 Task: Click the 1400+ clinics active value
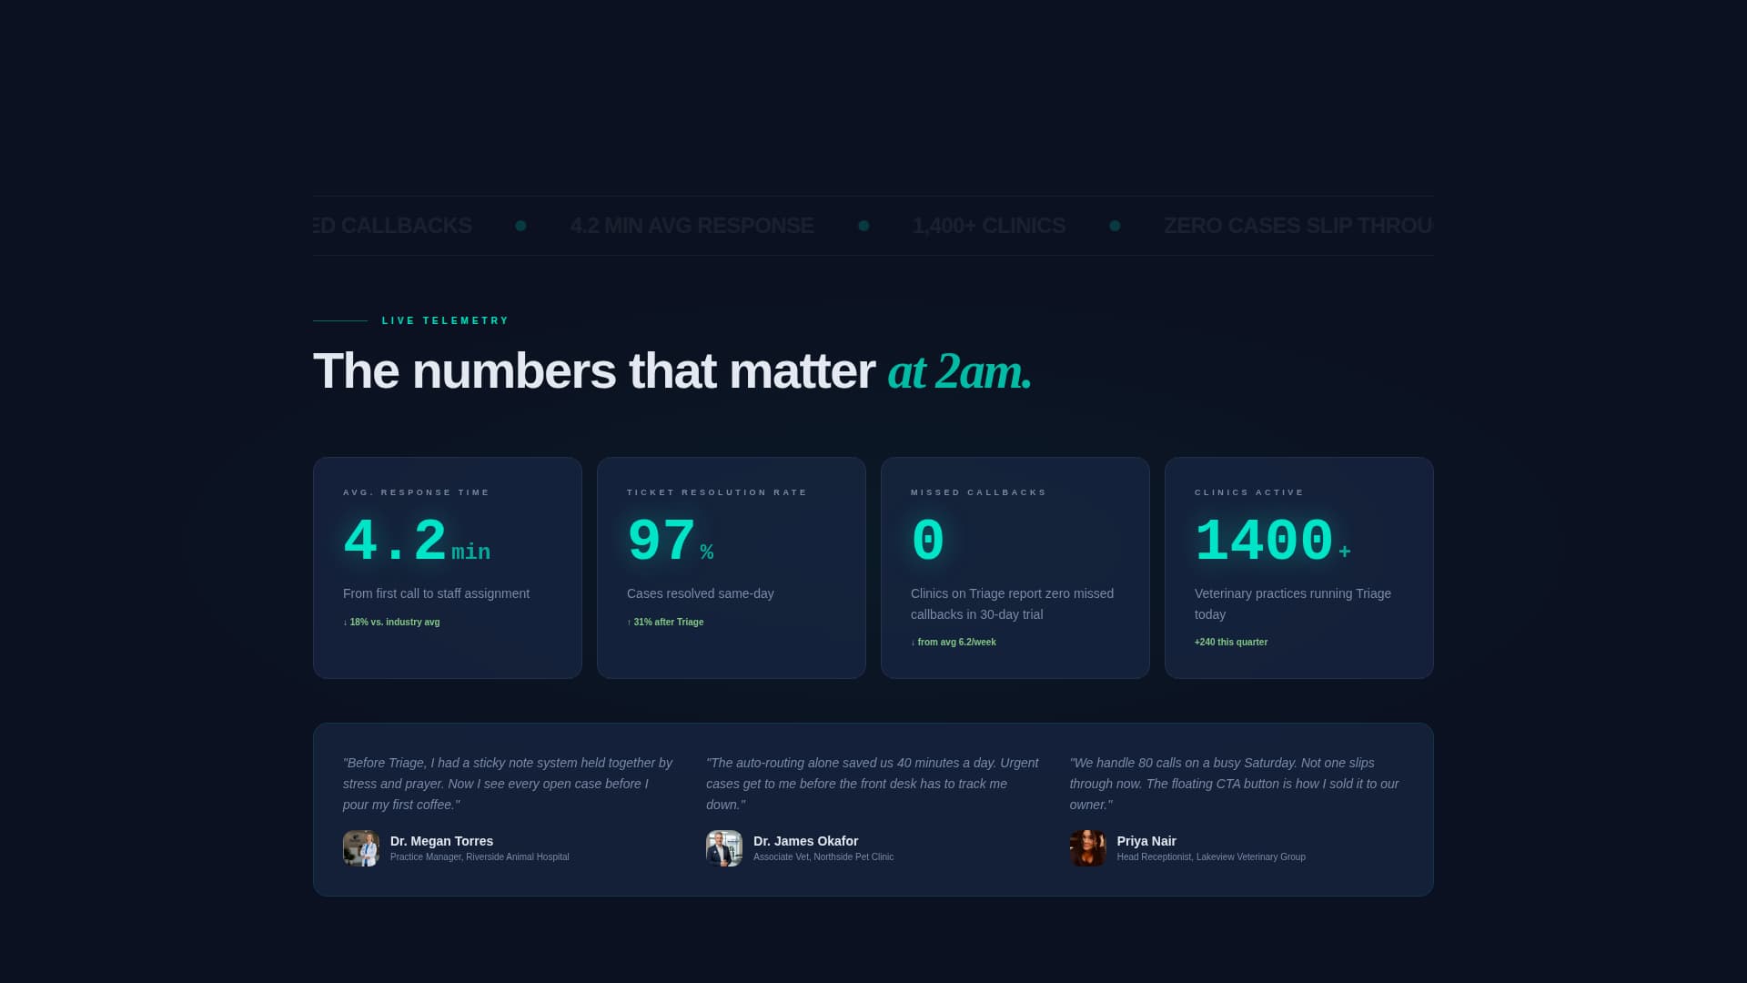(1273, 542)
